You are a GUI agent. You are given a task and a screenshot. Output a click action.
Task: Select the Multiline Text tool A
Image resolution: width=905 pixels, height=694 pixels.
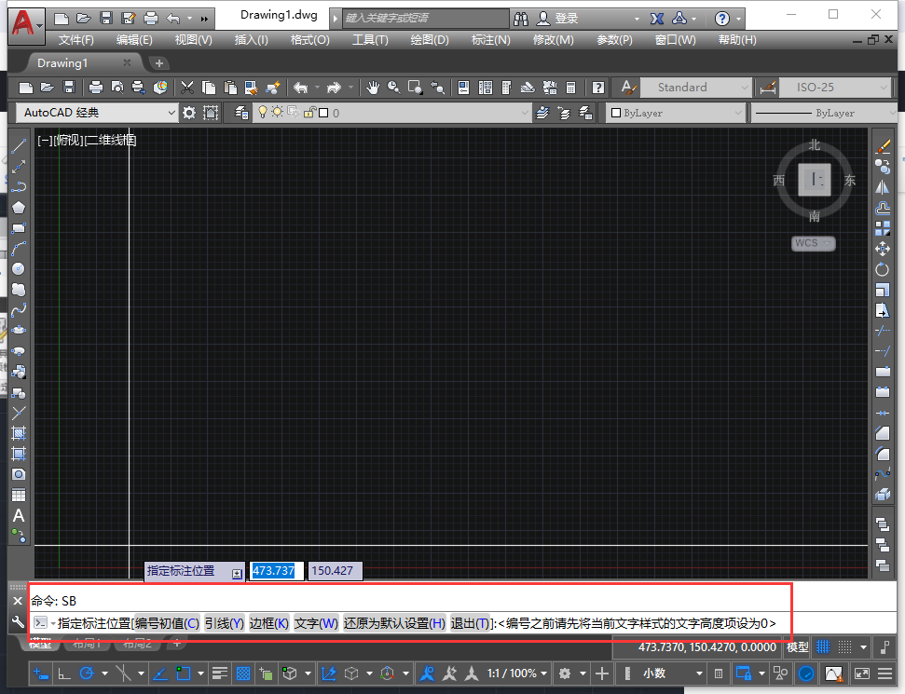tap(19, 516)
